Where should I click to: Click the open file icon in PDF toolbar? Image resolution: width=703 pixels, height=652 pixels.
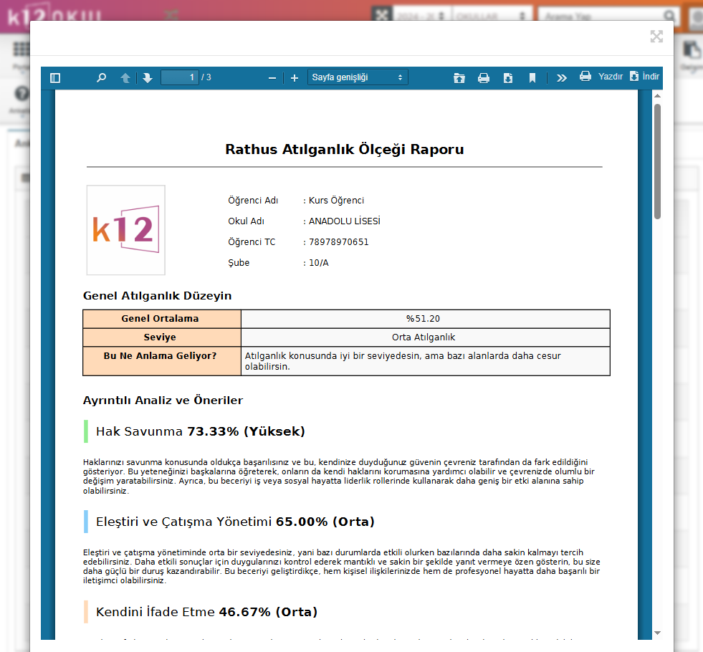coord(459,78)
